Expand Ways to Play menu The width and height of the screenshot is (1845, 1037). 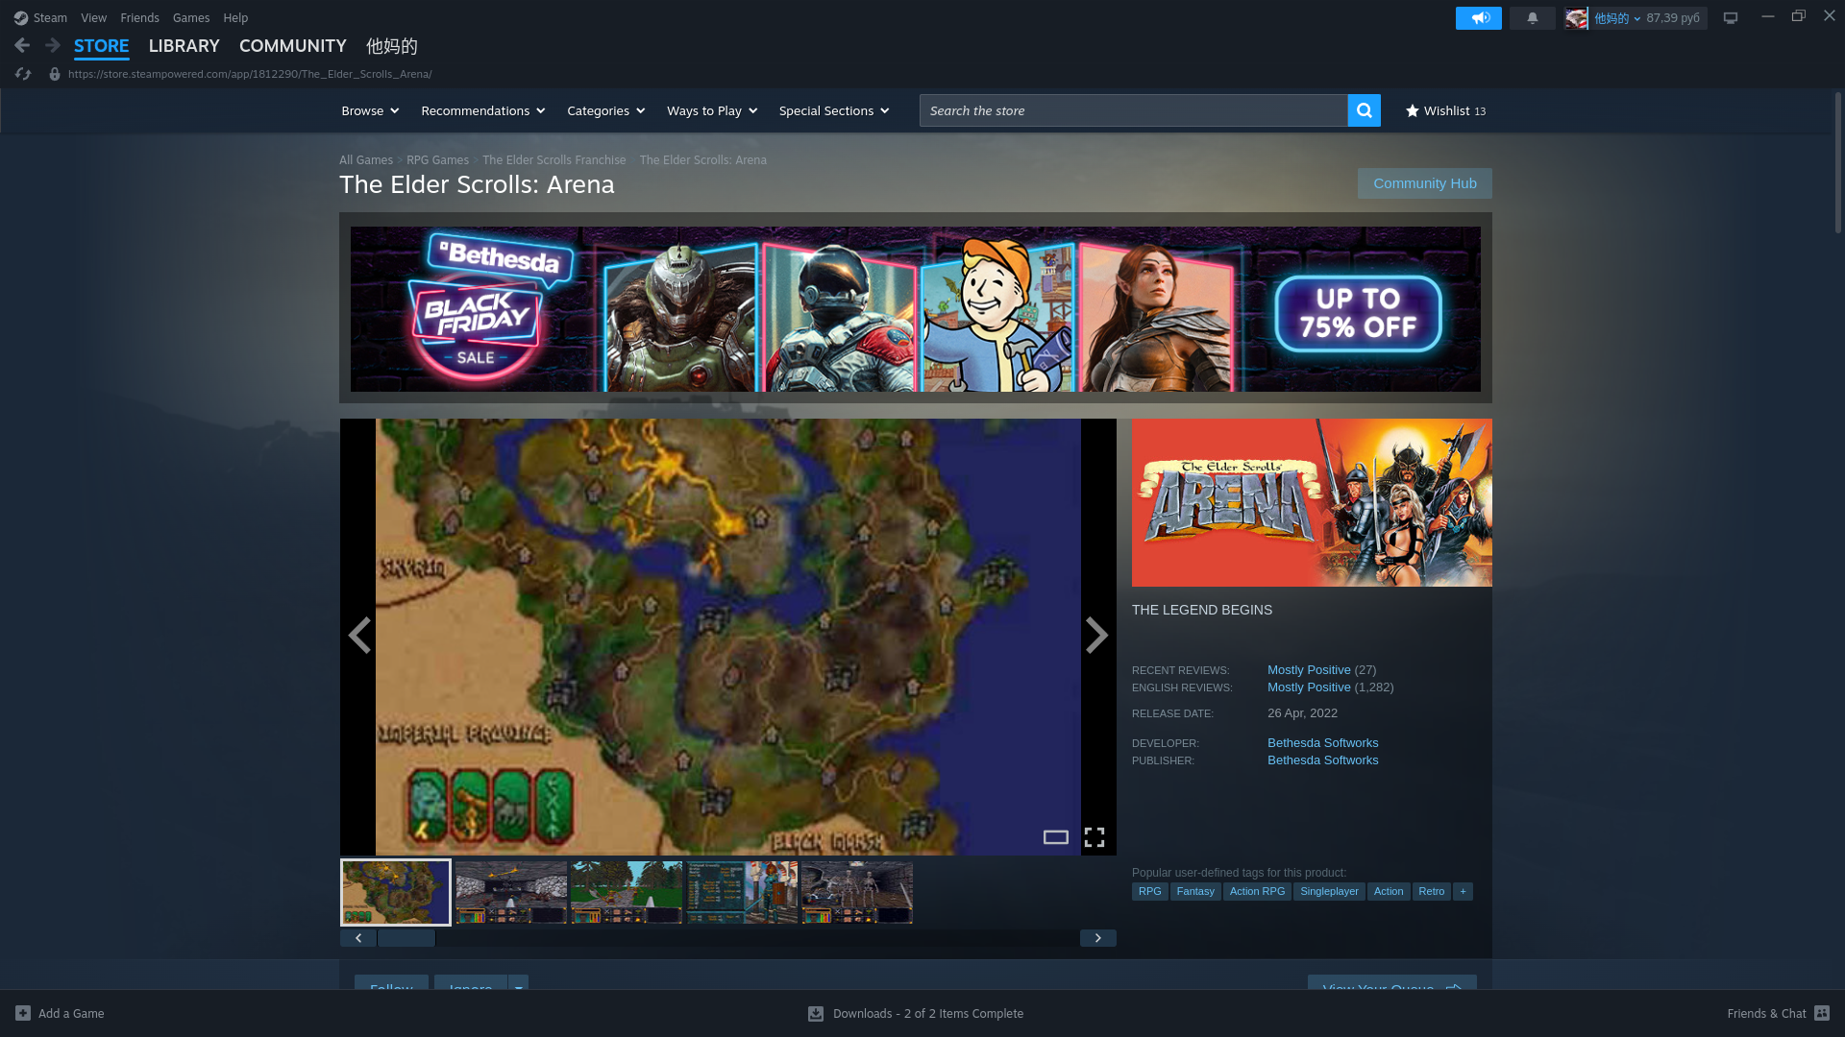pos(711,110)
